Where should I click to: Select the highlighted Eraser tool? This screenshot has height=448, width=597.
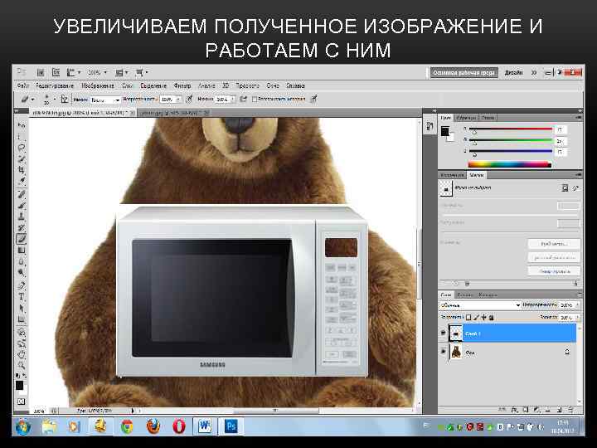22,239
